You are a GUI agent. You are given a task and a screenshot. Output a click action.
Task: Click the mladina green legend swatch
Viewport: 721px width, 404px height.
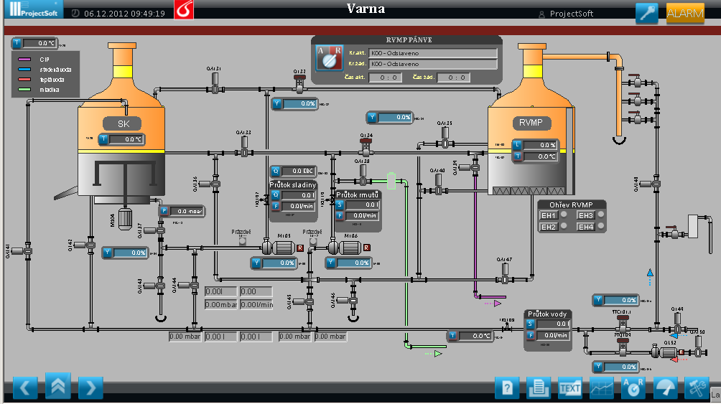[x=24, y=90]
